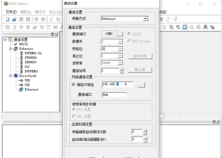Open the help (H) menu
Image resolution: width=222 pixels, height=158 pixels.
(x=163, y=12)
